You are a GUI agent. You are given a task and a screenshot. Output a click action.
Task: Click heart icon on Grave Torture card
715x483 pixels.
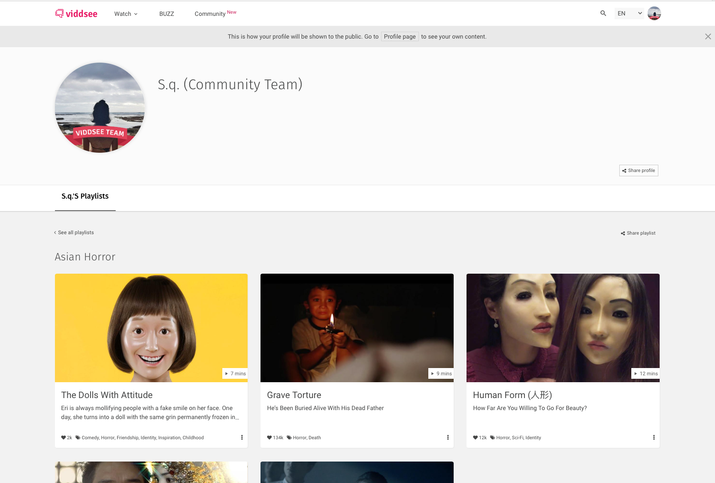(270, 438)
